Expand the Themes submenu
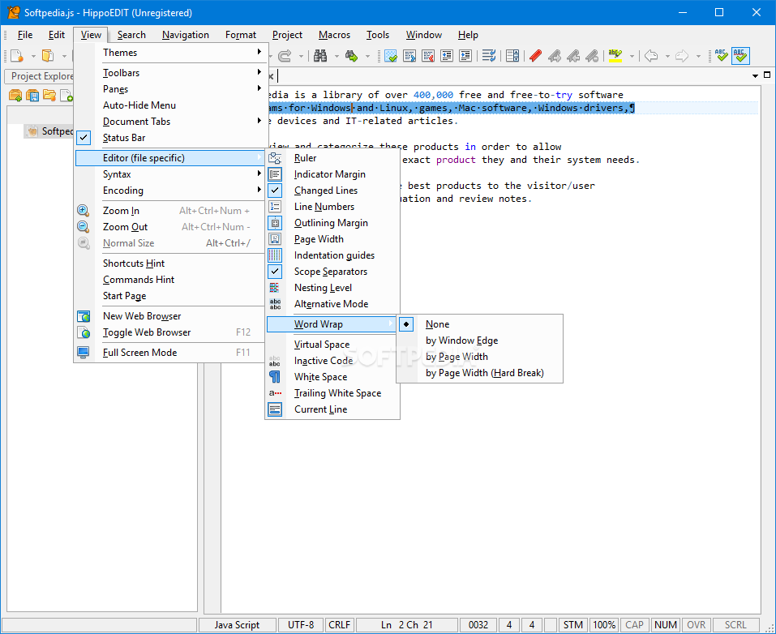This screenshot has height=634, width=776. (x=171, y=53)
